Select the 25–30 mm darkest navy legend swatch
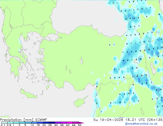Image resolution: width=163 pixels, height=126 pixels. click(x=52, y=123)
